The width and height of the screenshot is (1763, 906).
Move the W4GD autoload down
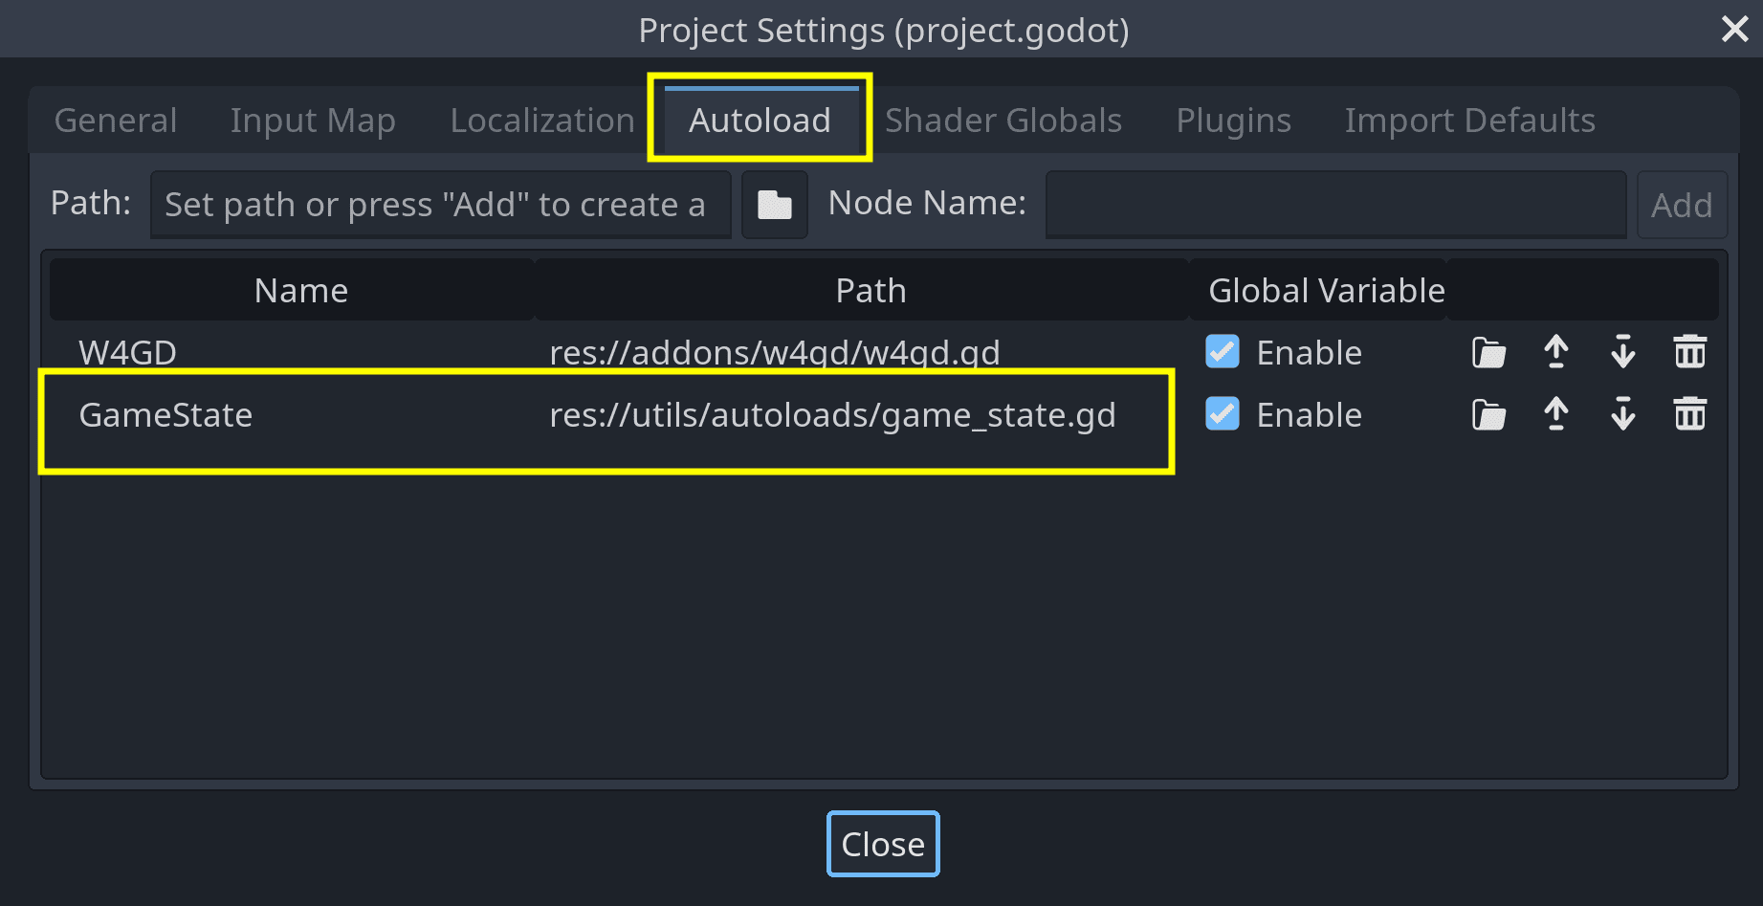point(1622,353)
